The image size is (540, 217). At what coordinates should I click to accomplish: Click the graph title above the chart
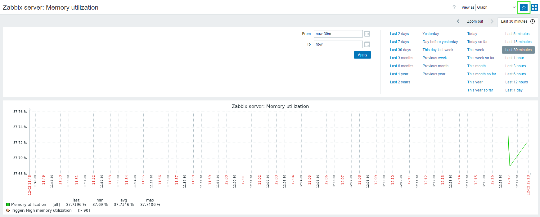[x=270, y=106]
